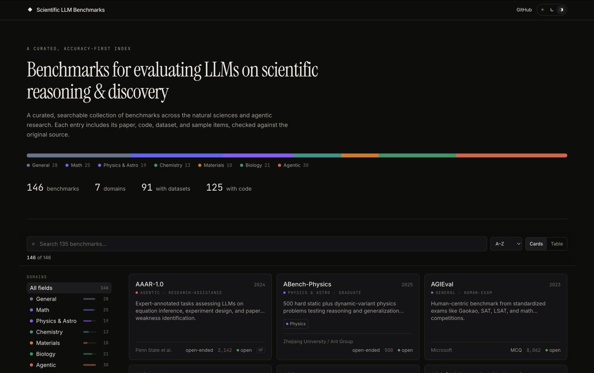Click Chemistry 13 in the color bar legend
This screenshot has width=594, height=373.
pos(172,165)
